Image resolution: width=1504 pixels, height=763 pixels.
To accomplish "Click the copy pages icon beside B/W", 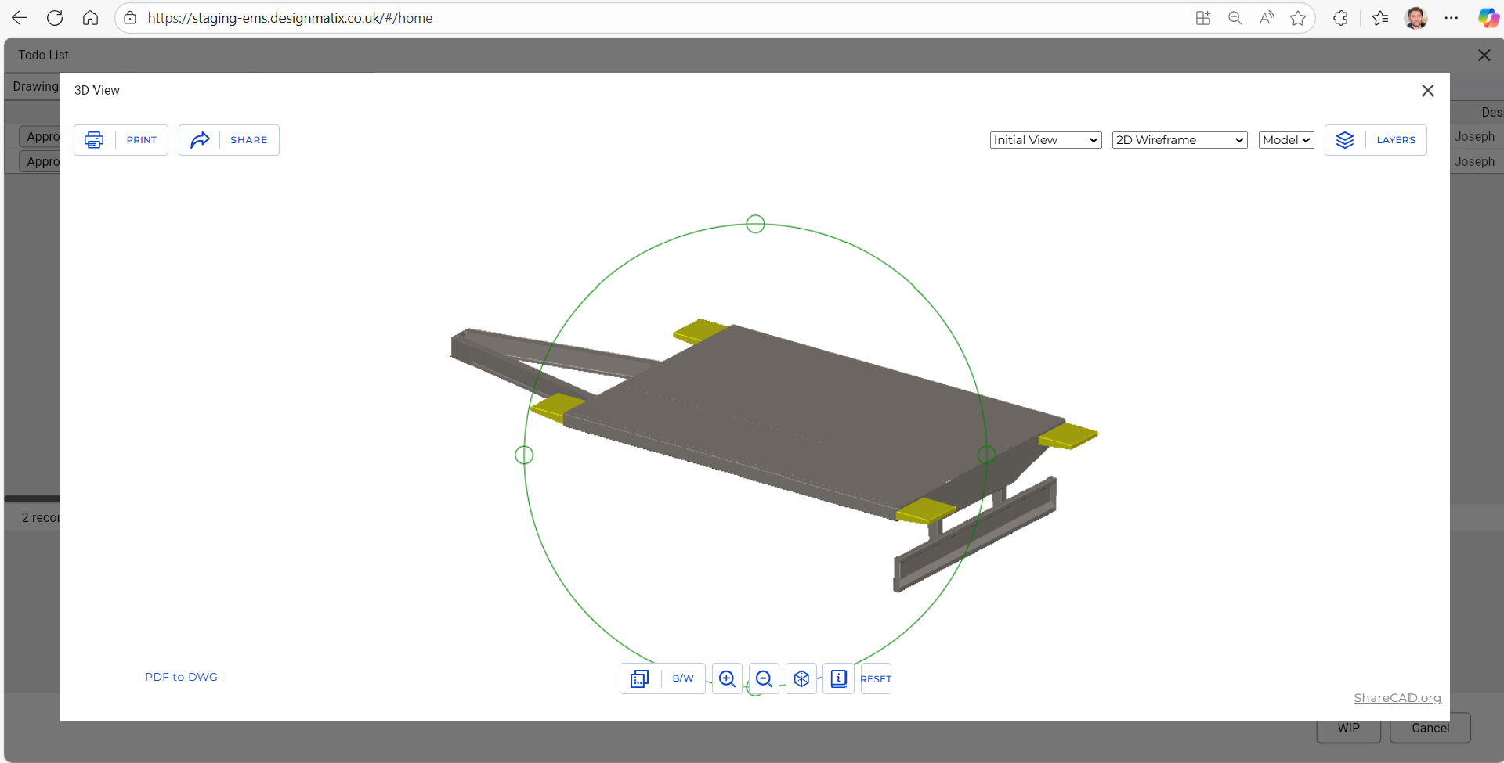I will tap(640, 678).
